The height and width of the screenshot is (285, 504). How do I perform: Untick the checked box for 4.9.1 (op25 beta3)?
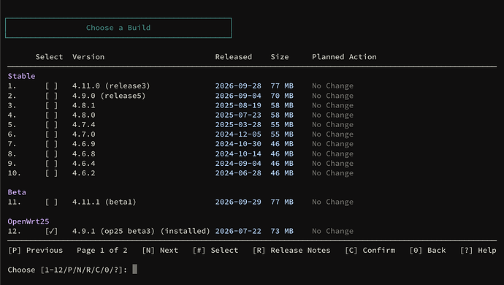point(51,231)
